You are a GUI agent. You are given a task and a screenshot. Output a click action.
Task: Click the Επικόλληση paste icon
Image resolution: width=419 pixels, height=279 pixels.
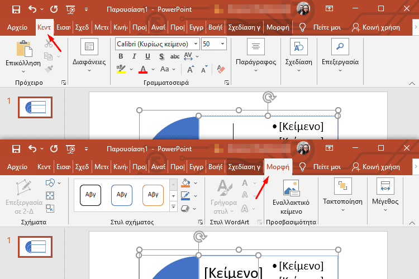[24, 49]
